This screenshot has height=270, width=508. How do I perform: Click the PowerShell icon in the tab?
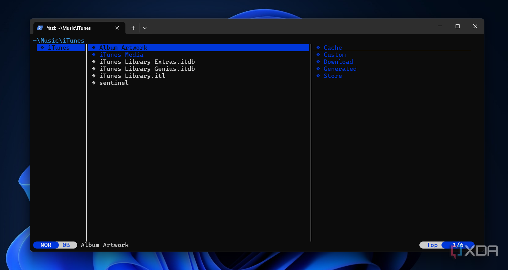point(40,28)
